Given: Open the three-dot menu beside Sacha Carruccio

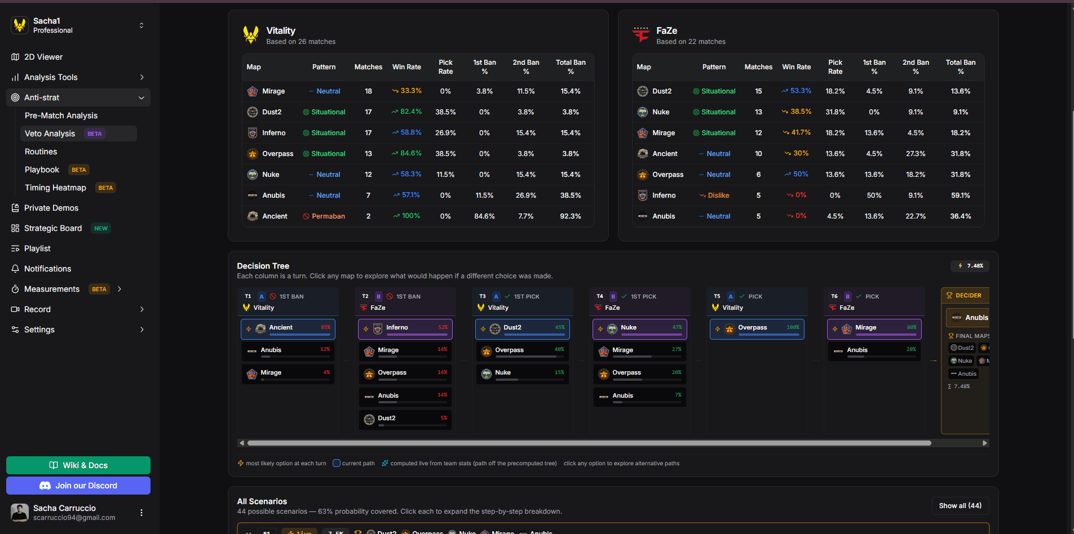Looking at the screenshot, I should [142, 513].
